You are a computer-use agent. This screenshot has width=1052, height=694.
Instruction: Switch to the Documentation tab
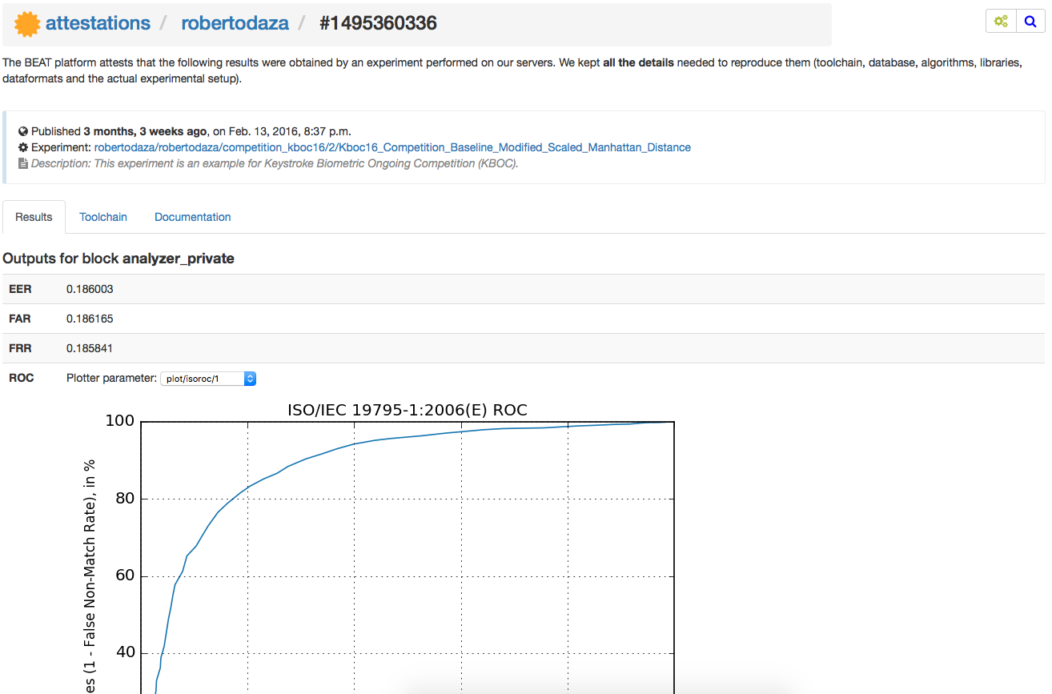coord(192,217)
